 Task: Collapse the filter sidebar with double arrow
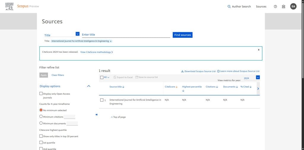coord(96,115)
